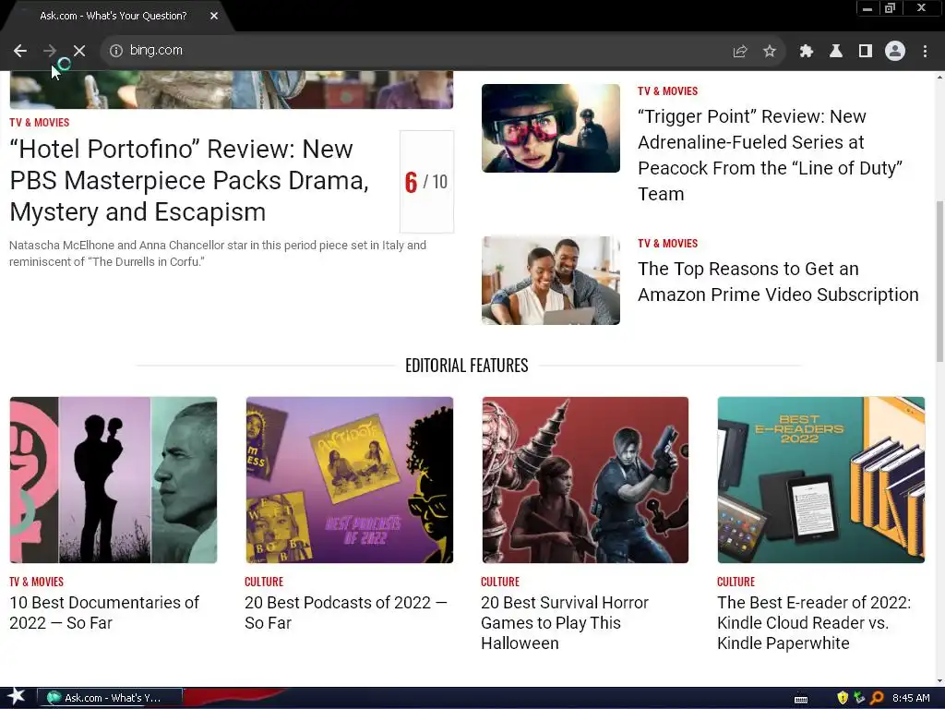Click the share page icon in address bar
The image size is (945, 709).
coord(740,52)
